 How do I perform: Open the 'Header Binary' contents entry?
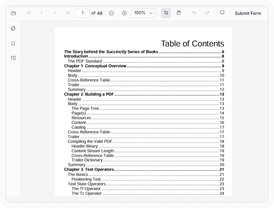coord(148,146)
